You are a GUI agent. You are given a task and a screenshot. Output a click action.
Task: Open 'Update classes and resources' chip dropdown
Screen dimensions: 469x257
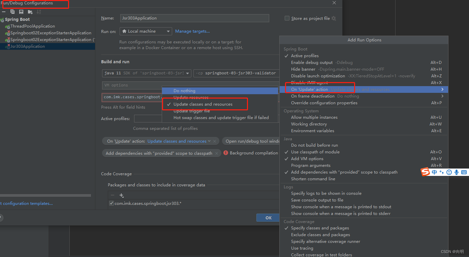click(x=179, y=141)
